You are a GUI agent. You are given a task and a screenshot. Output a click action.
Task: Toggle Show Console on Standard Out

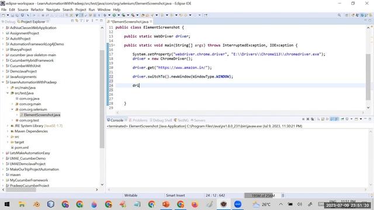tap(332, 119)
